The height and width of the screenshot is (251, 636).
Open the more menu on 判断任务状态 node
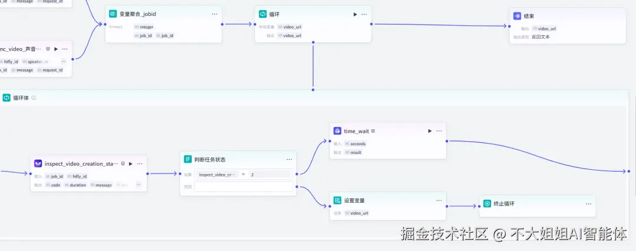pos(289,159)
